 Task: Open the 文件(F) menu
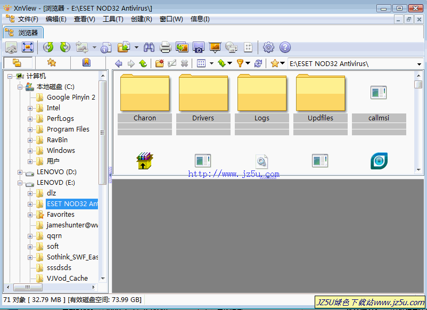pyautogui.click(x=28, y=19)
